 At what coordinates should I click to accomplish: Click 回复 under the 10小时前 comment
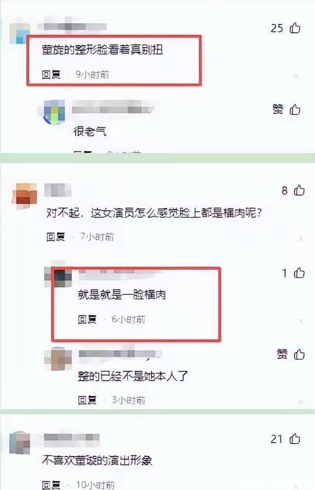[x=51, y=485]
